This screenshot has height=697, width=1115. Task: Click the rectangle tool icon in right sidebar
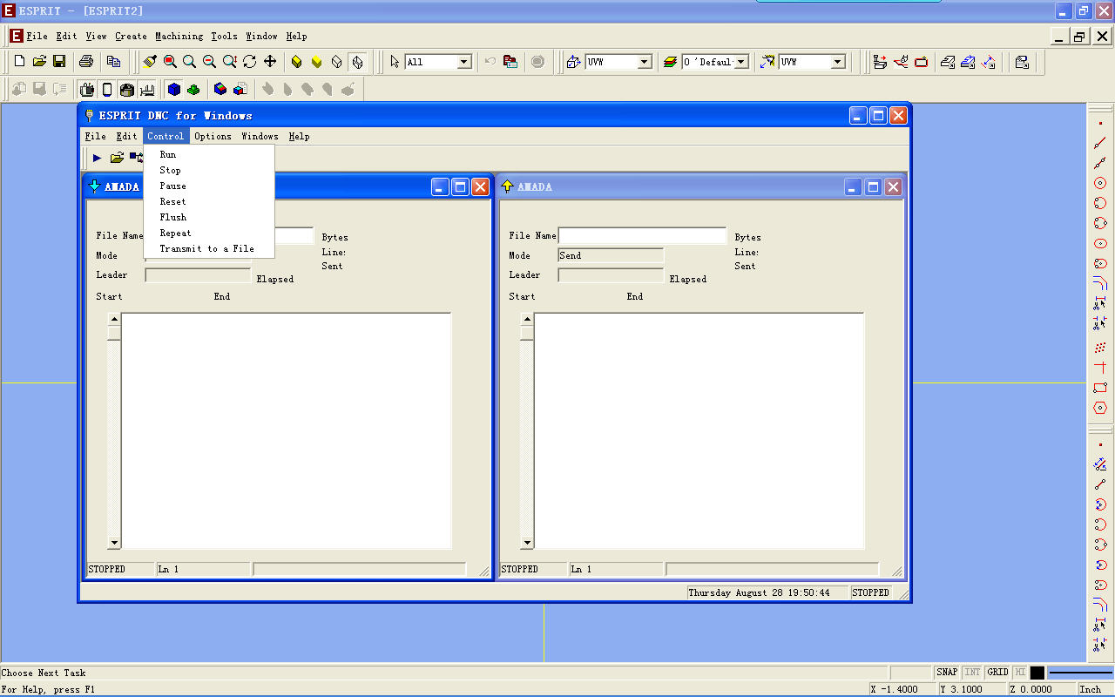coord(1100,388)
